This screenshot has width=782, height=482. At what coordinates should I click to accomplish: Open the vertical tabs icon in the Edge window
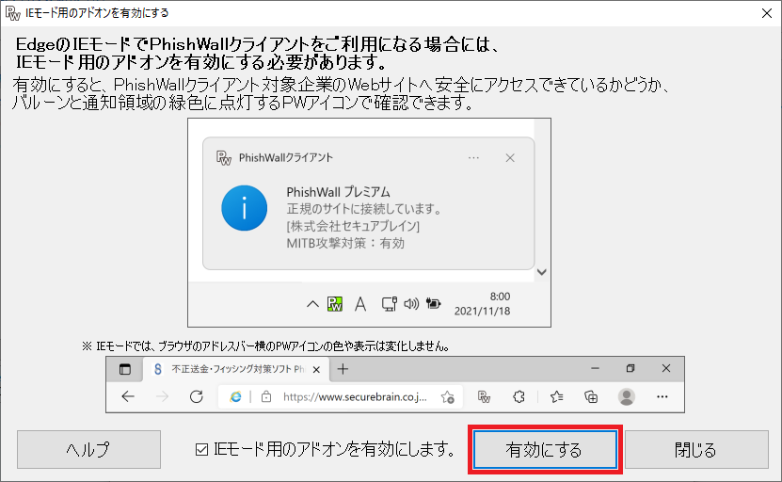pyautogui.click(x=125, y=369)
